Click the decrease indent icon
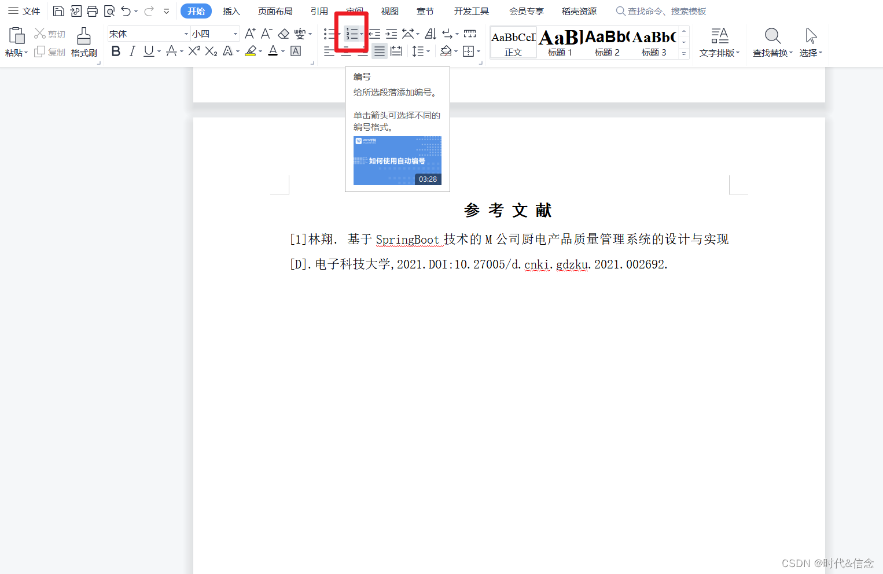The image size is (883, 574). (x=374, y=34)
